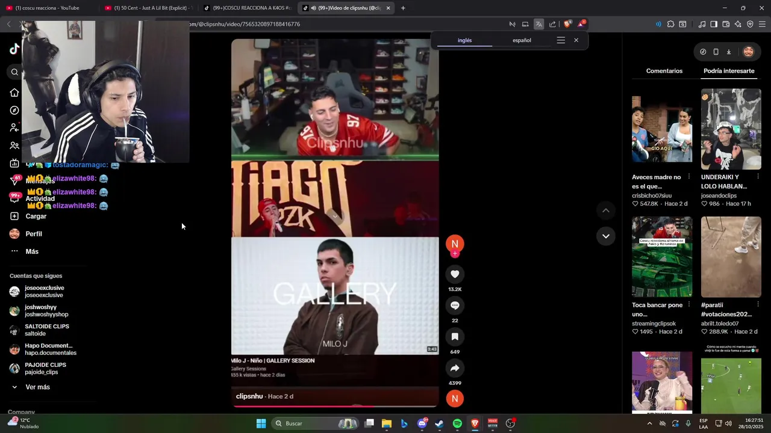This screenshot has width=771, height=433.
Task: Open the Brave Shields lion icon
Action: (567, 24)
